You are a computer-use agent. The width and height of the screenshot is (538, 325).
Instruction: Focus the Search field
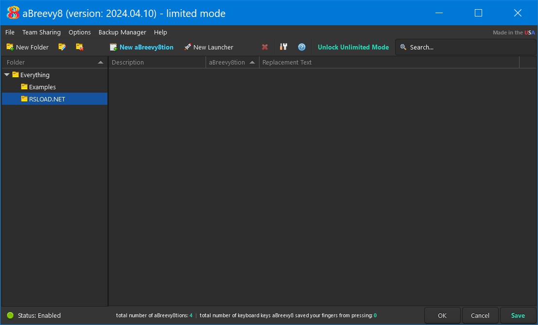(x=465, y=47)
